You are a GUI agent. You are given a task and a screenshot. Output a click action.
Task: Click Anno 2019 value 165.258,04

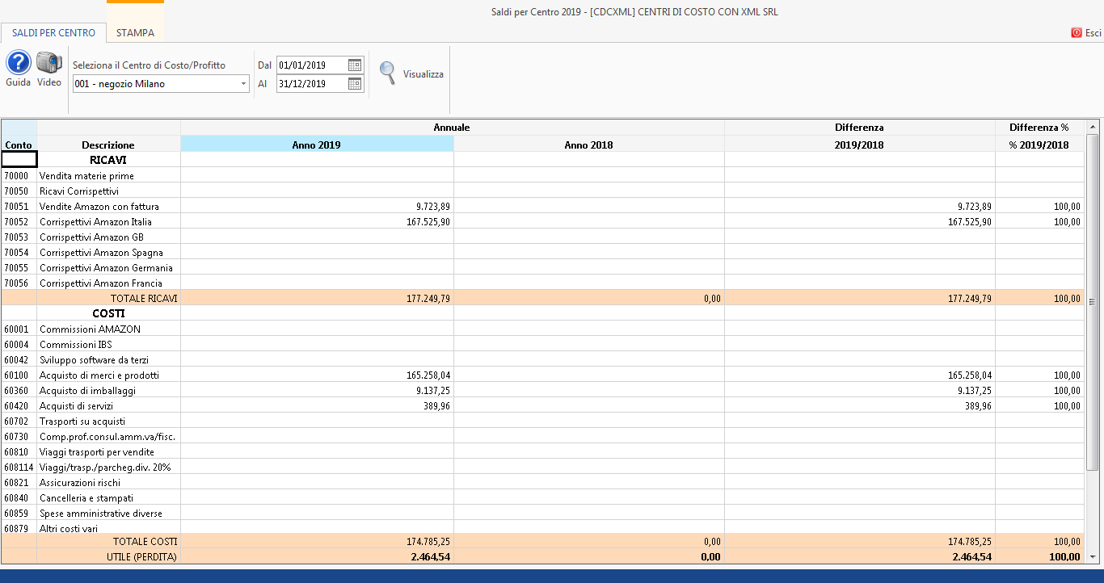[x=428, y=375]
